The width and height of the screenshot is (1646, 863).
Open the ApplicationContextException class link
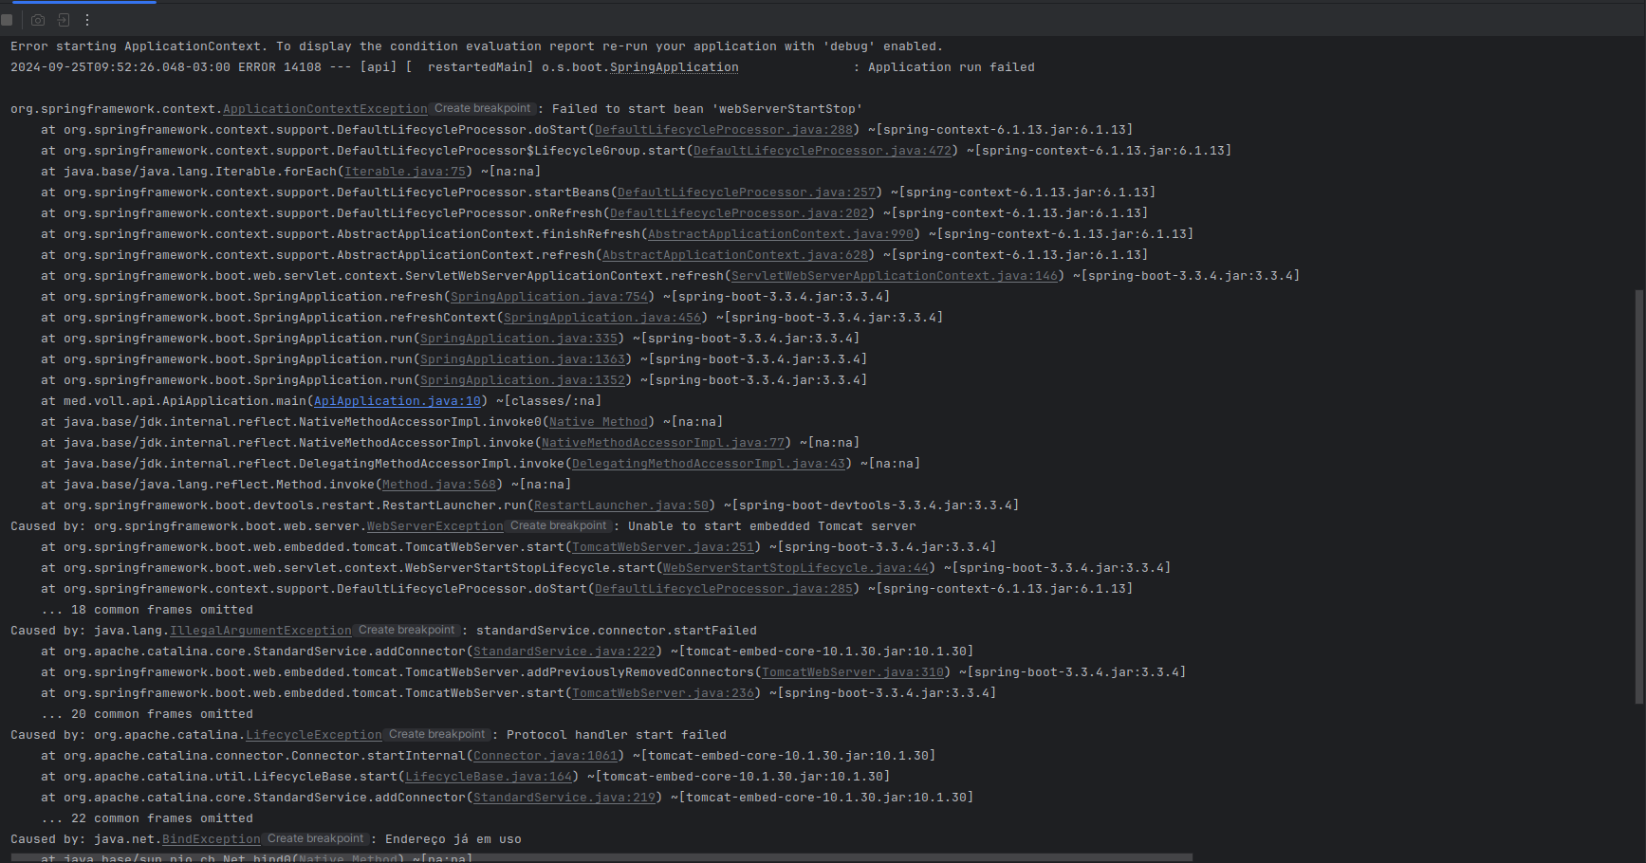(325, 109)
